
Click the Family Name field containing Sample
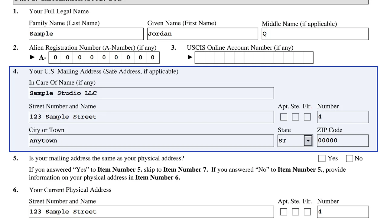pyautogui.click(x=86, y=34)
